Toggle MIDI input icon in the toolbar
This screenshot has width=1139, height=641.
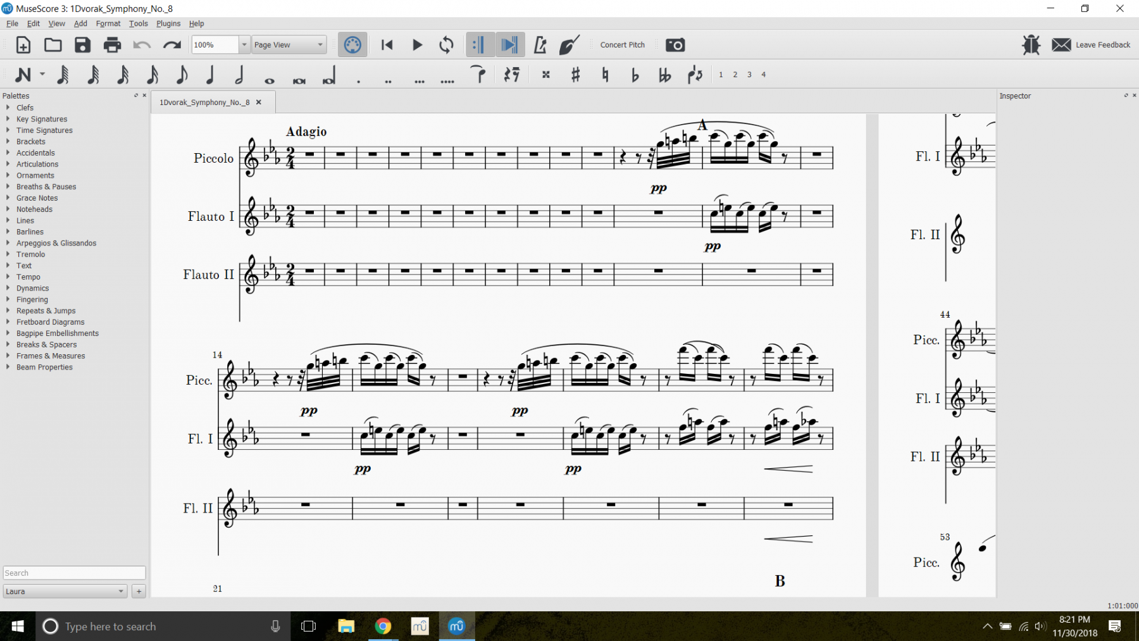pos(352,45)
